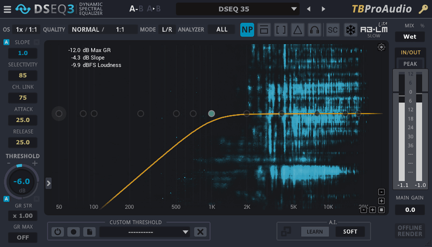Click the ATTACK value 25.0
432x247 pixels.
point(23,120)
